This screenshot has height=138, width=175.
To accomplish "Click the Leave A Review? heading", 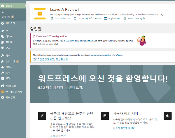I will coord(65,10).
